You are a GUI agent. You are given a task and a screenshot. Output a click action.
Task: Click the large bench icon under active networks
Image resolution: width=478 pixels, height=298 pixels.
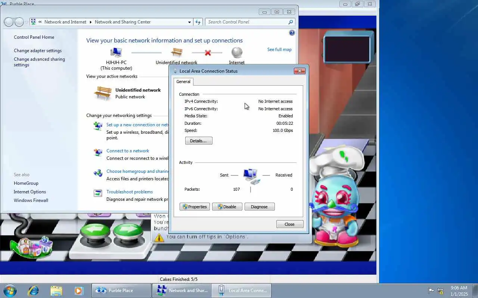[103, 93]
